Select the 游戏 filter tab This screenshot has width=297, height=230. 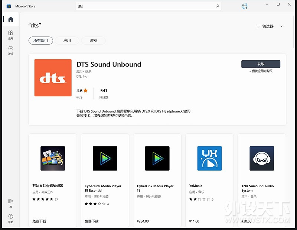coord(94,41)
